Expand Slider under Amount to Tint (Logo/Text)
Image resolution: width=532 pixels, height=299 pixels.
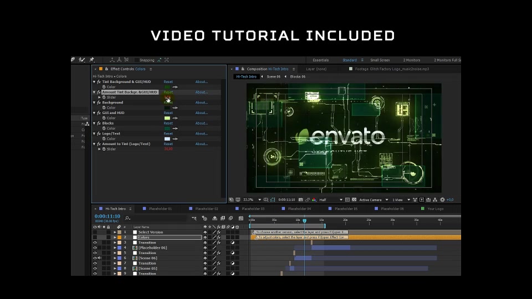(x=99, y=149)
